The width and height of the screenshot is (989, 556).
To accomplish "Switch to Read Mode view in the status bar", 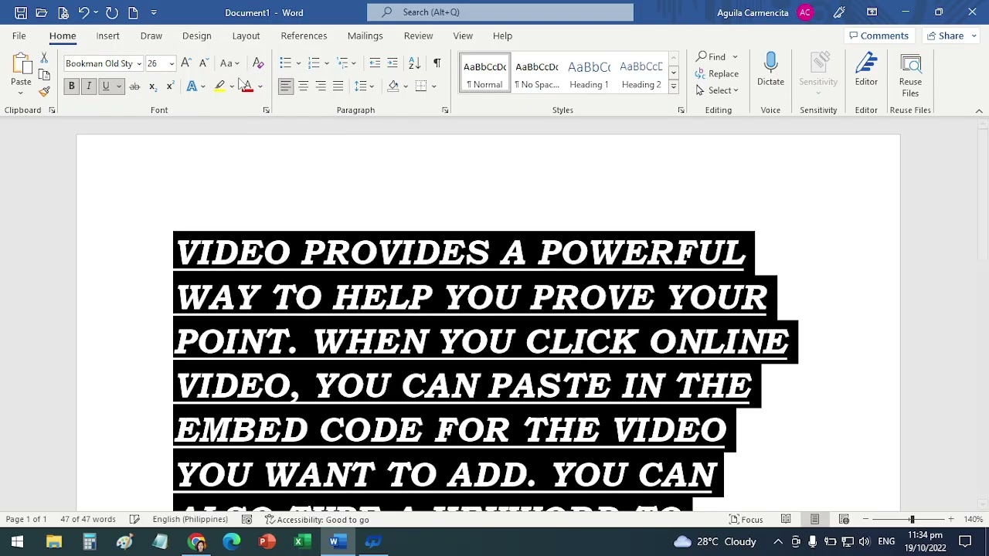I will [x=786, y=520].
